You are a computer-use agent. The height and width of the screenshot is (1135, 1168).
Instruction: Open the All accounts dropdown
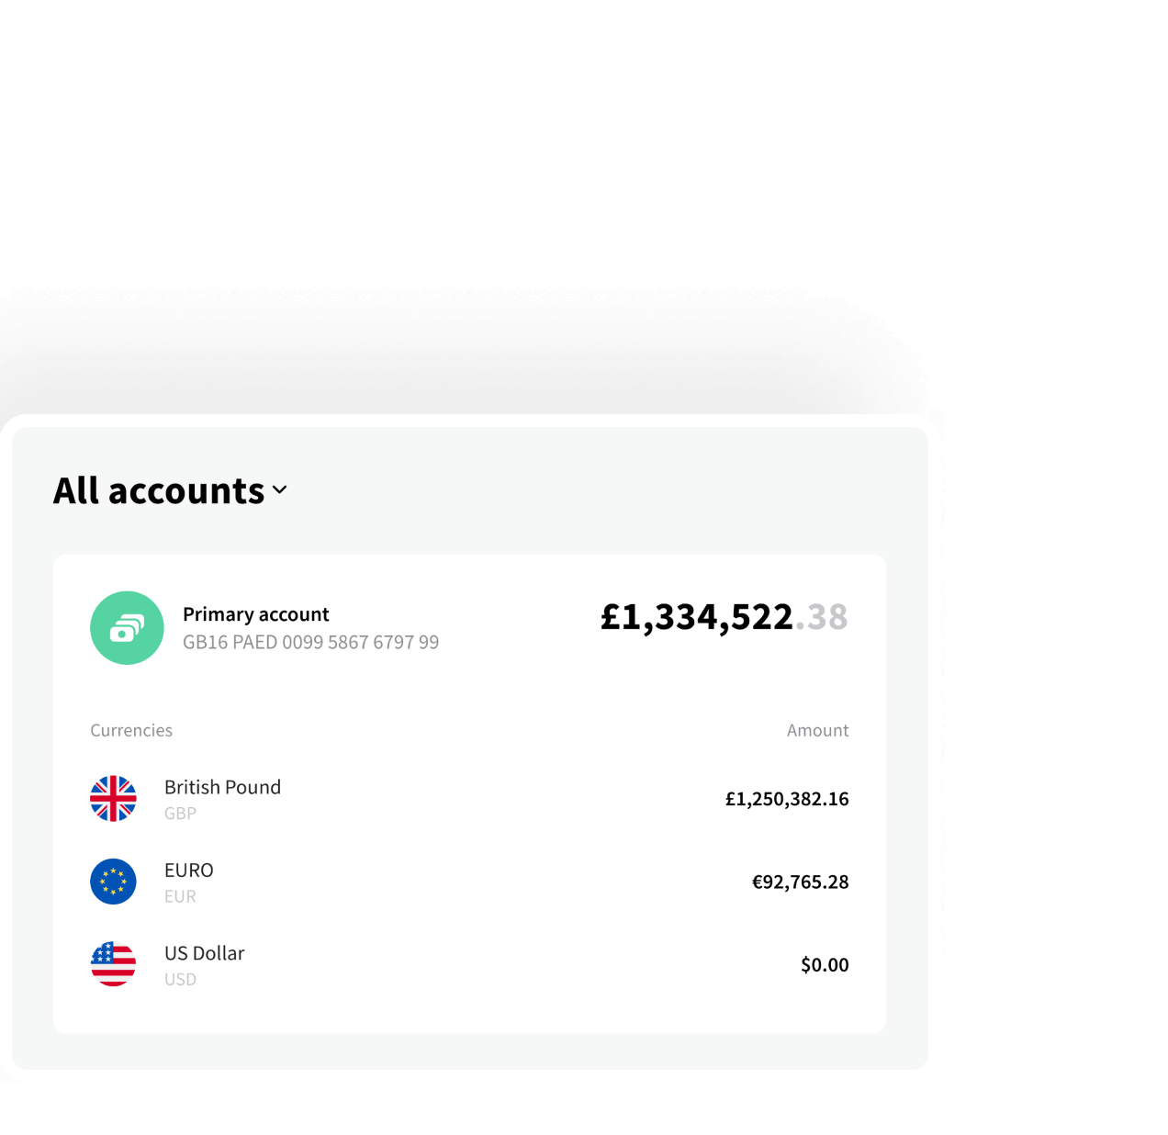tap(171, 489)
